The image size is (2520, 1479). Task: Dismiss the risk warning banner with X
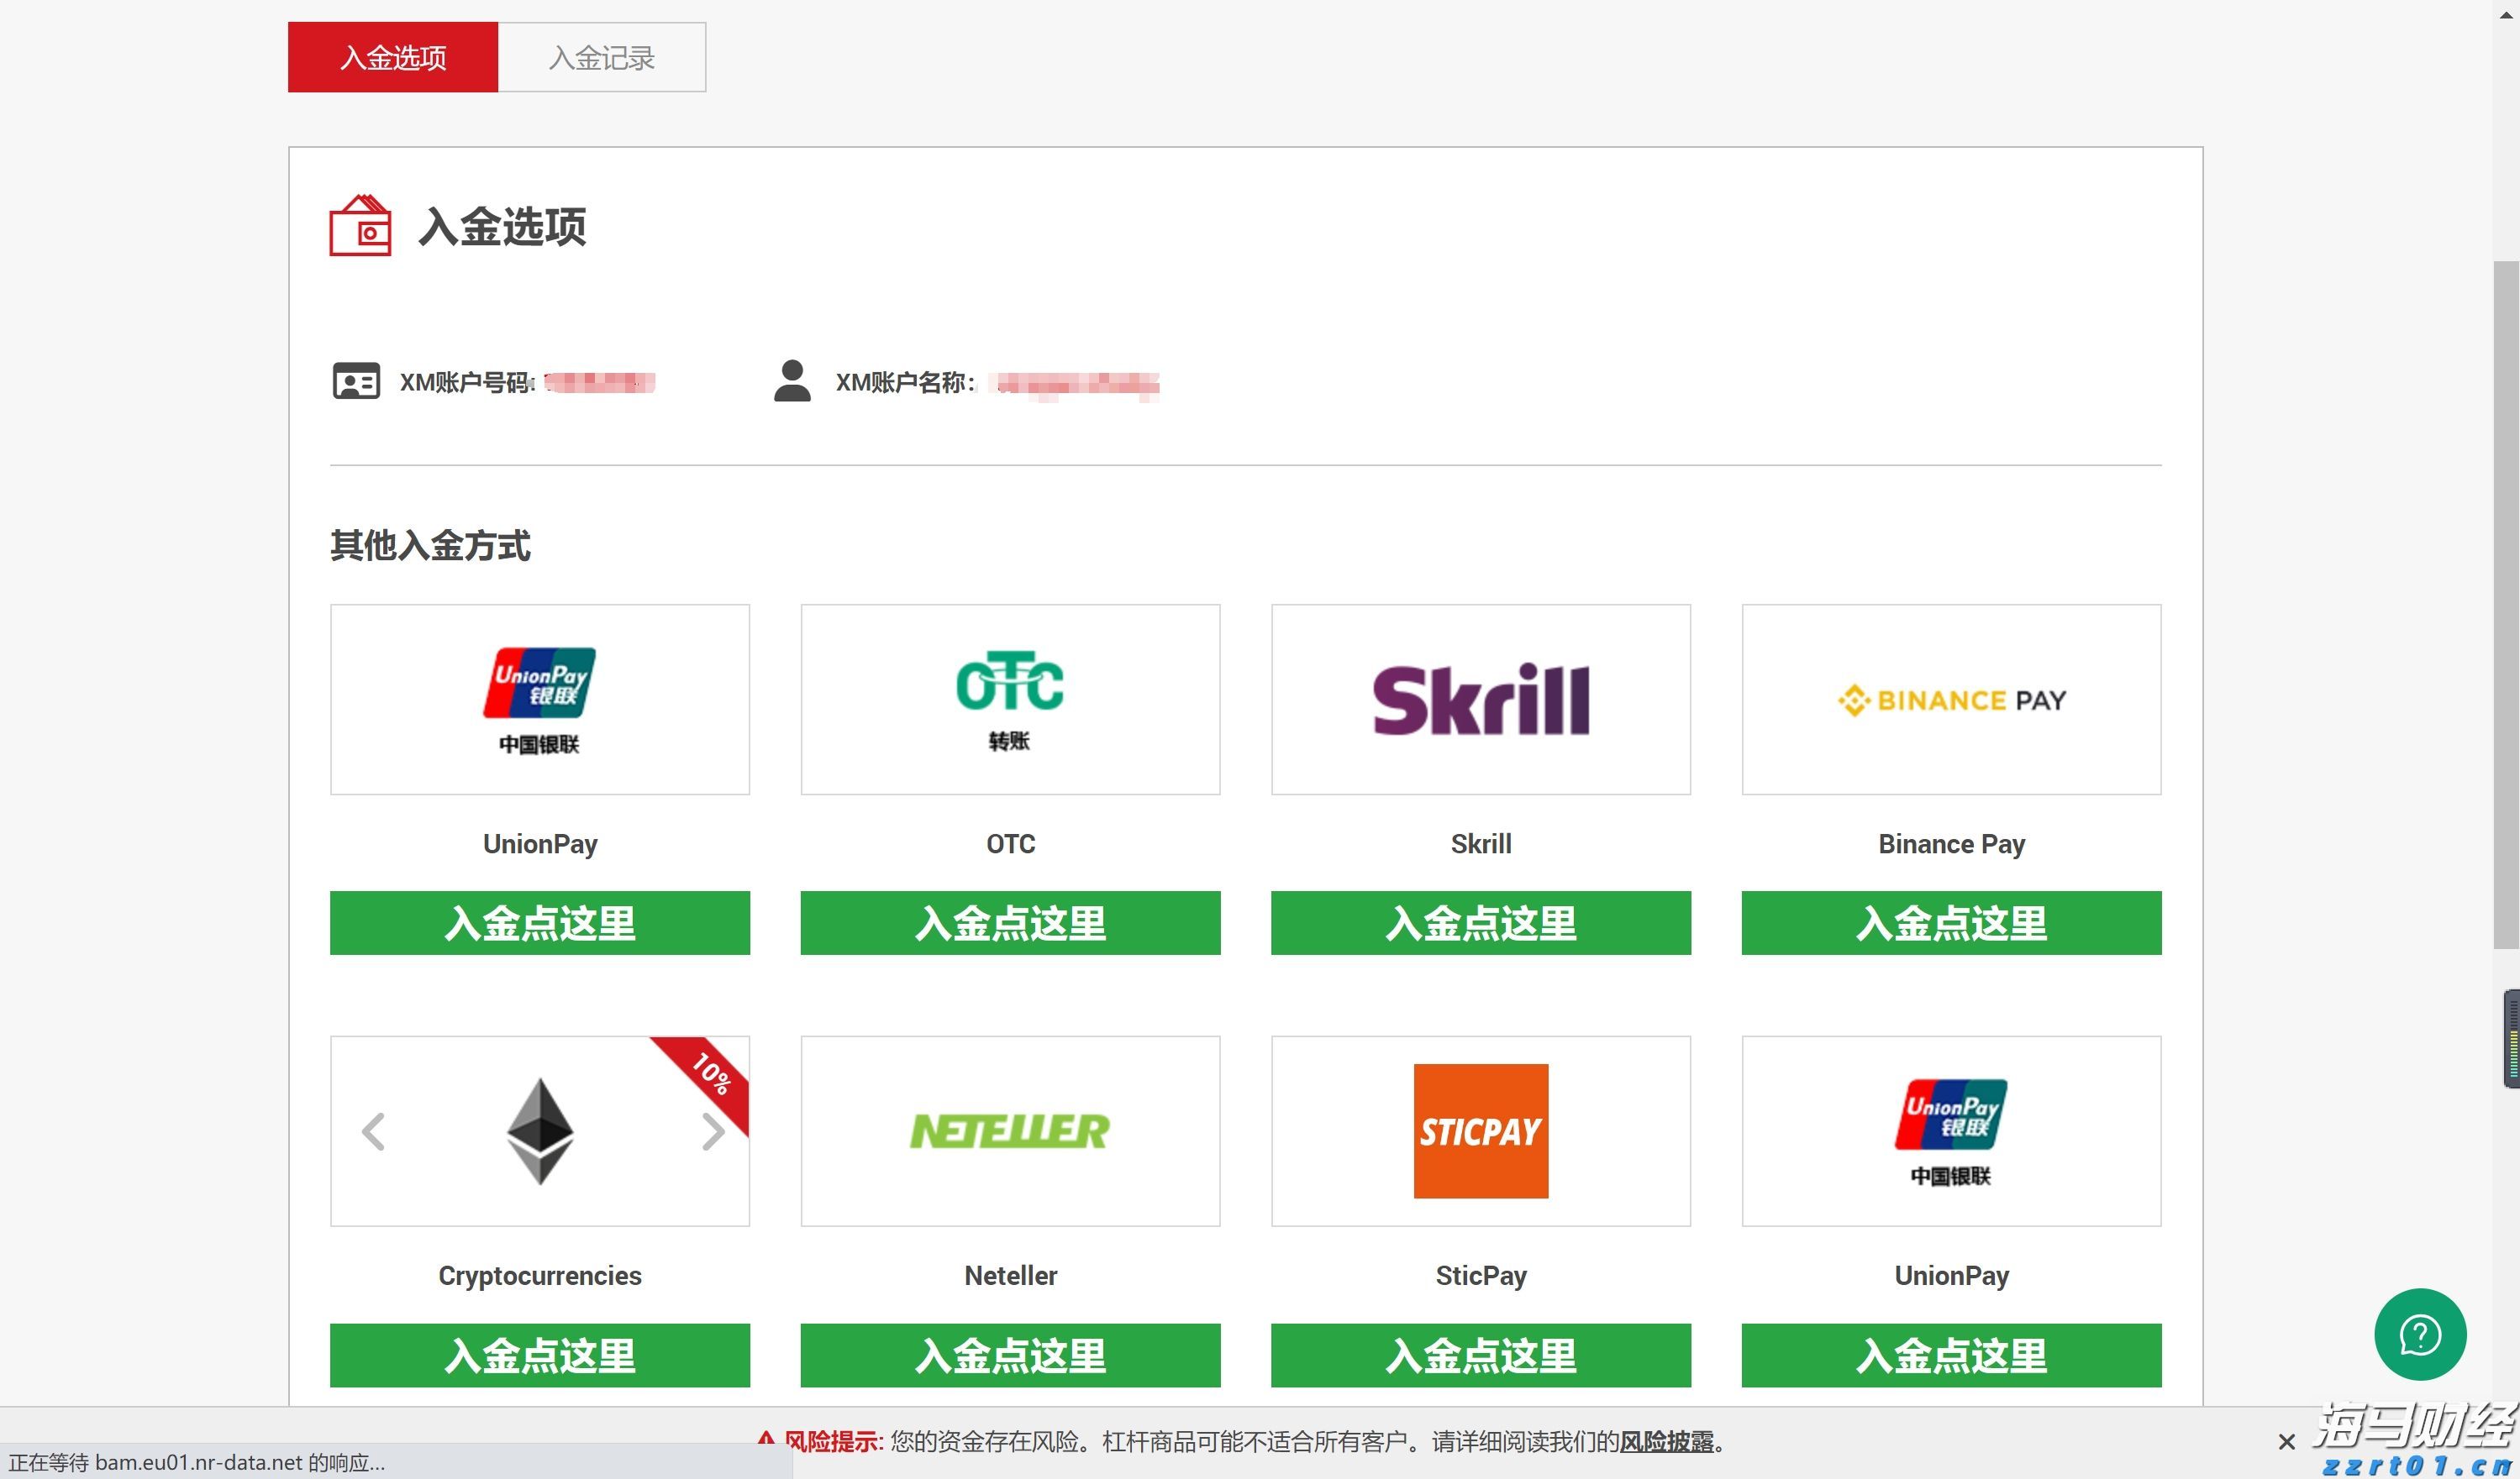(x=2287, y=1442)
